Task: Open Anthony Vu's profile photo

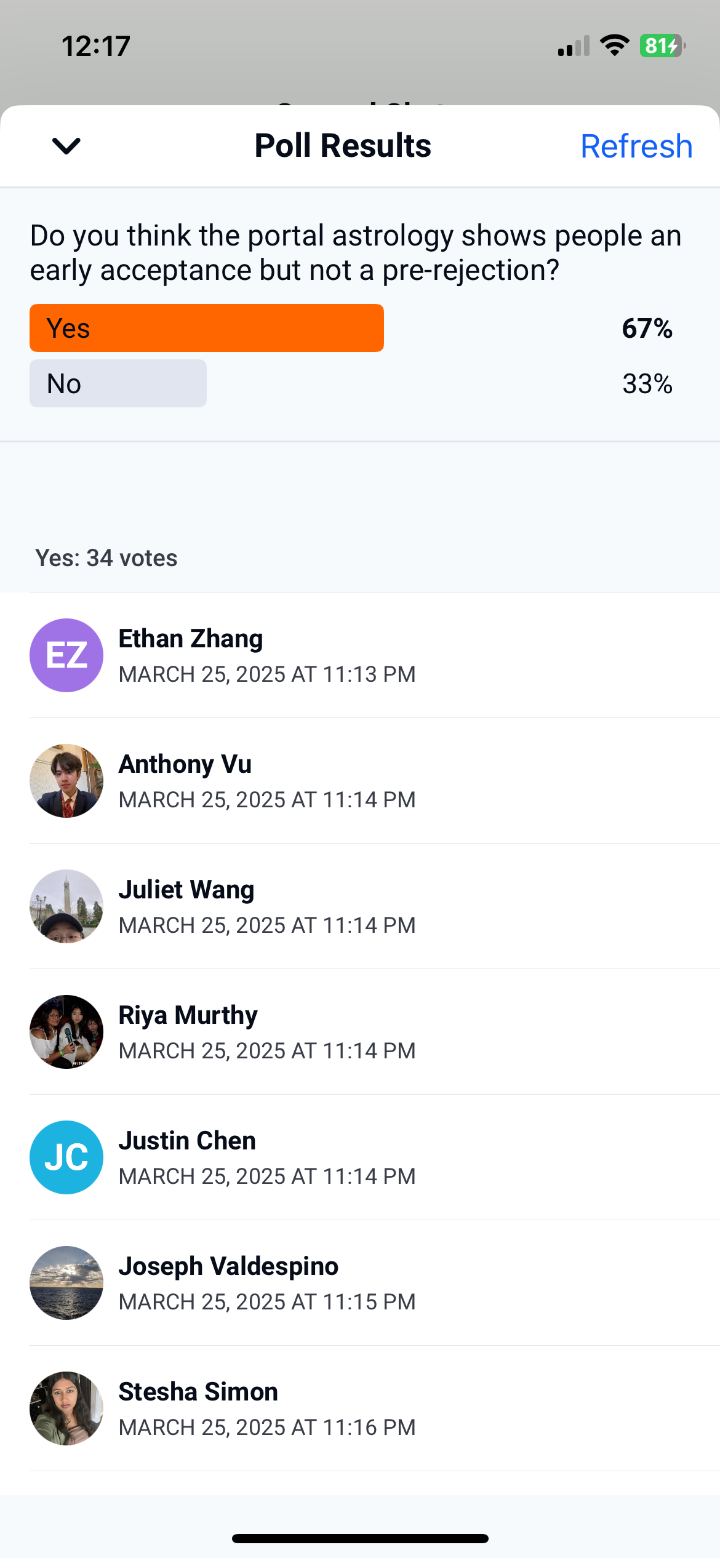Action: pos(66,781)
